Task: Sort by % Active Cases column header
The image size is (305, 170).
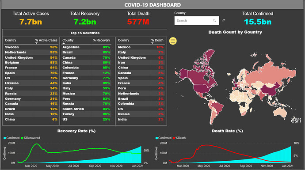Action: pos(46,40)
